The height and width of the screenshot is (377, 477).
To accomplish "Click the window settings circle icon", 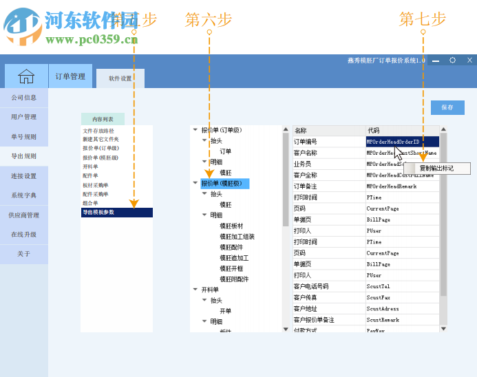I will click(x=453, y=61).
